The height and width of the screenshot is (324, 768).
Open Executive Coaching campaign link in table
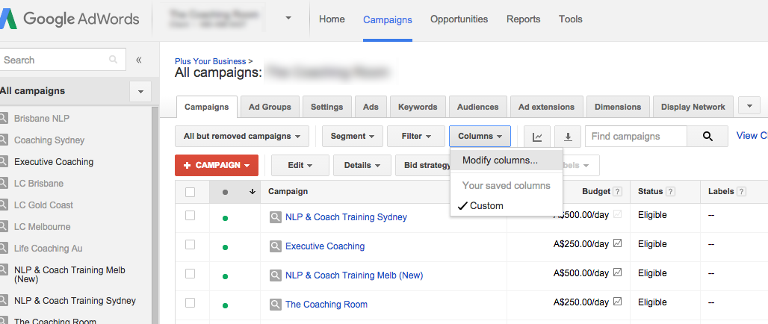point(325,246)
